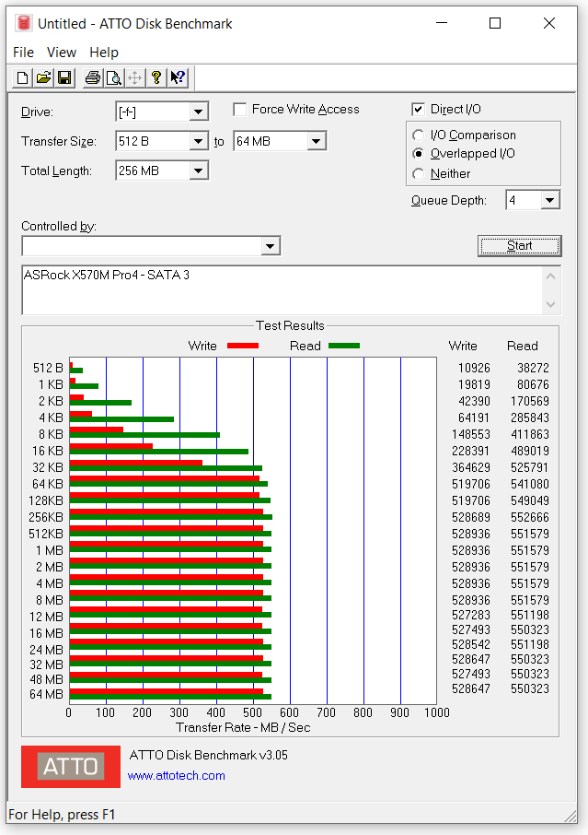Click the Read column header in results
The height and width of the screenshot is (835, 588).
pos(523,347)
